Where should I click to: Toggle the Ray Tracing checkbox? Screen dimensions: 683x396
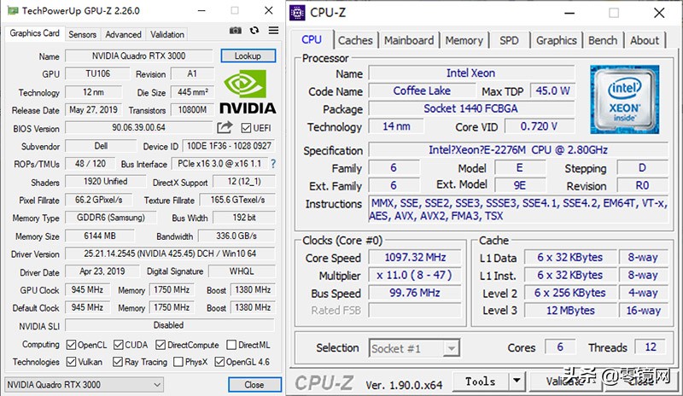tap(118, 362)
